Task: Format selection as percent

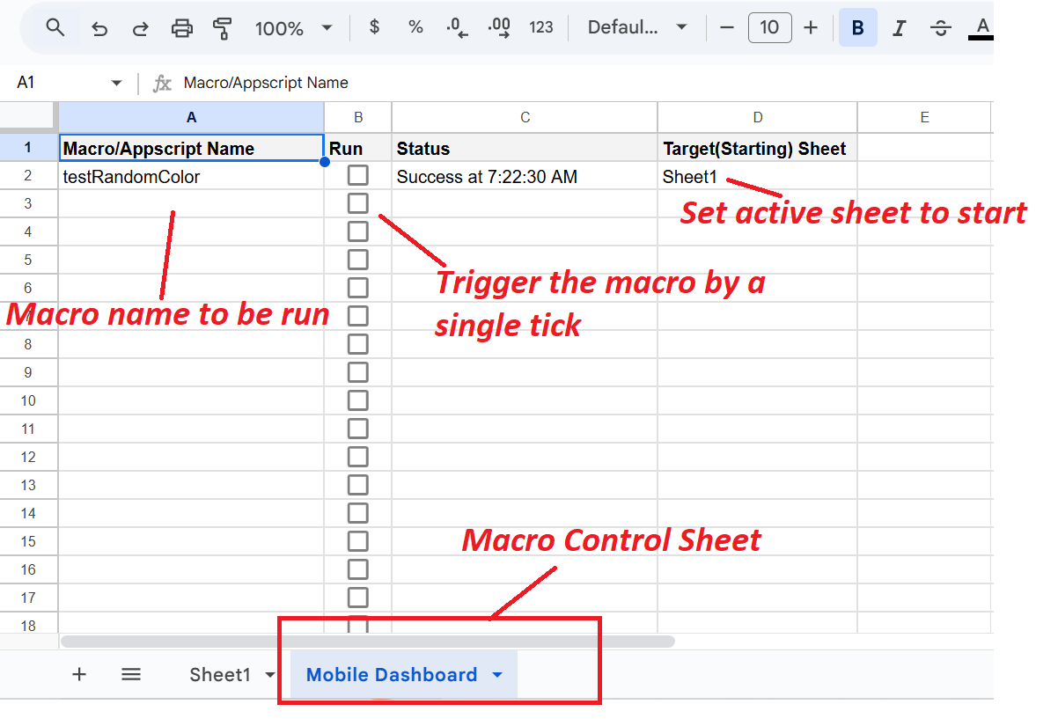Action: [415, 27]
